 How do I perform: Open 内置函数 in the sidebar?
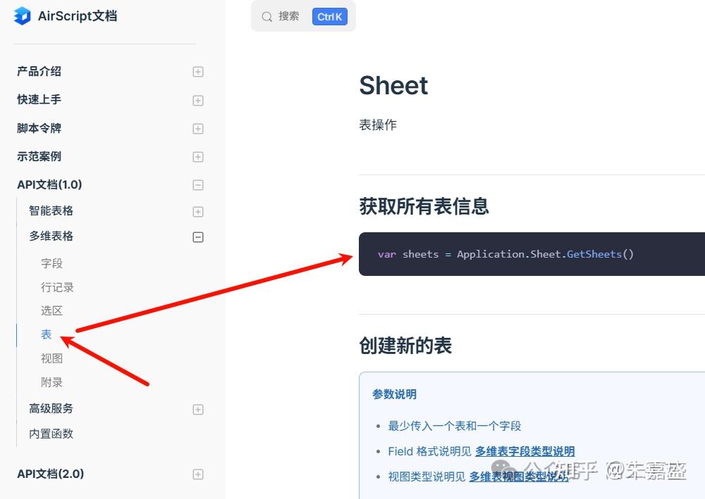(x=51, y=434)
